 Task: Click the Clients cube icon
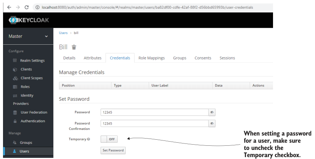[x=15, y=70]
